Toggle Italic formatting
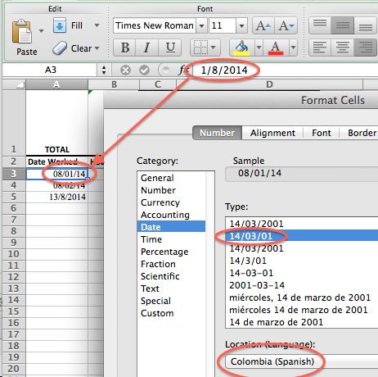Image resolution: width=378 pixels, height=377 pixels. [x=146, y=48]
